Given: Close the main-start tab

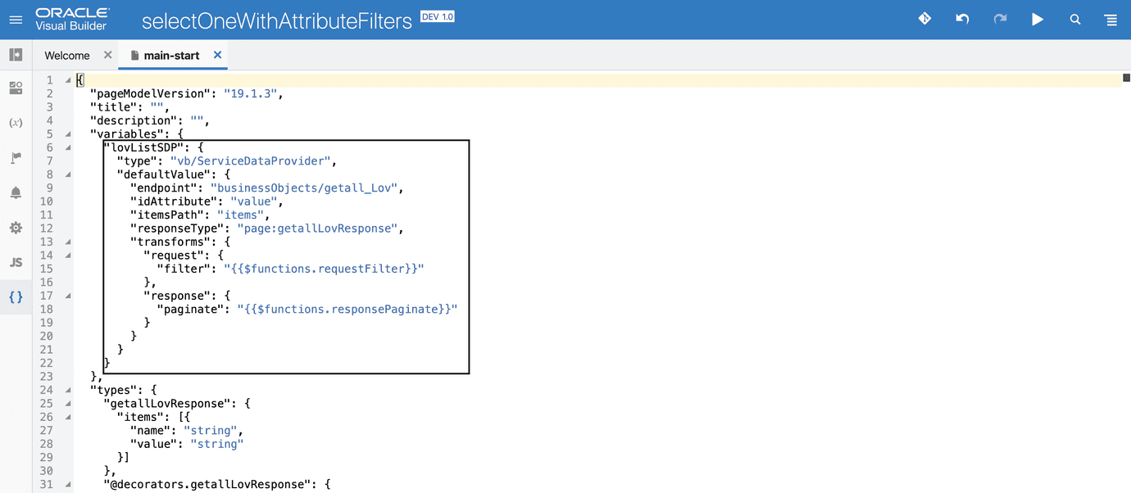Looking at the screenshot, I should [217, 55].
